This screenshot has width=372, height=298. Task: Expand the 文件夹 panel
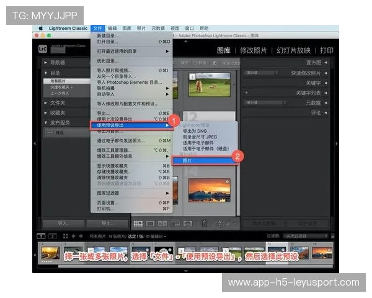[45, 103]
